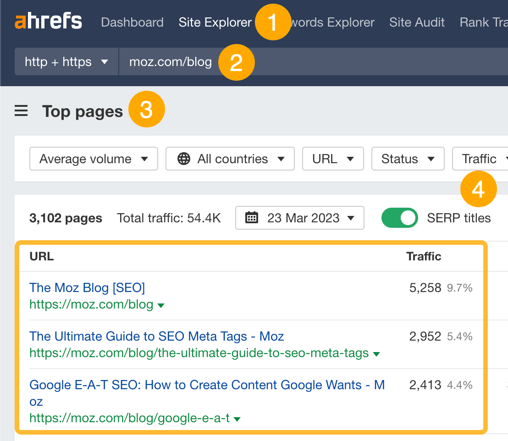Open Site Audit from the navigation bar
508x441 pixels.
pyautogui.click(x=417, y=22)
